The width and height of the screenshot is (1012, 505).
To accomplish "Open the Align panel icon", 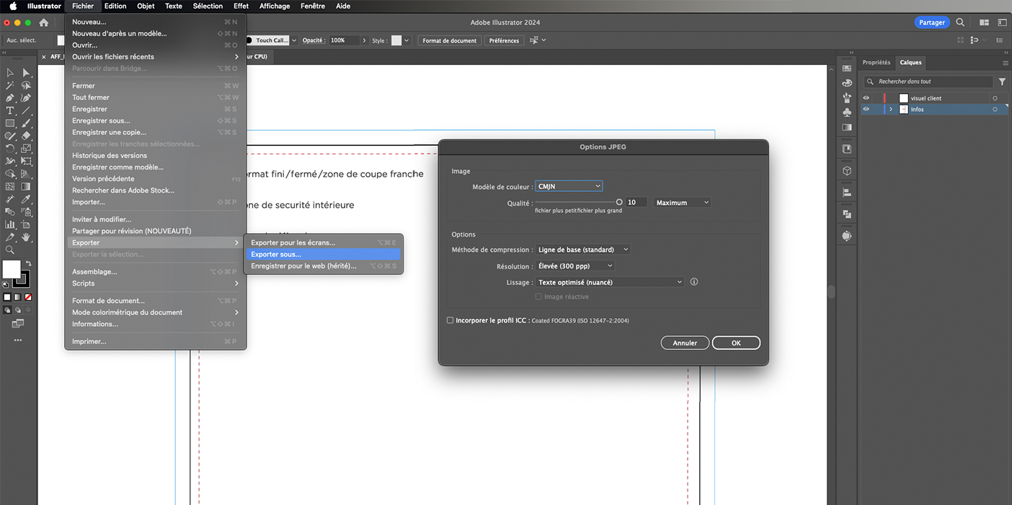I will point(847,193).
